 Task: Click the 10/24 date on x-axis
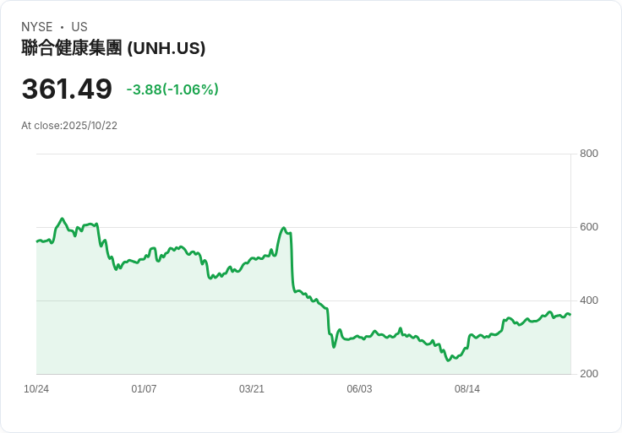[36, 389]
